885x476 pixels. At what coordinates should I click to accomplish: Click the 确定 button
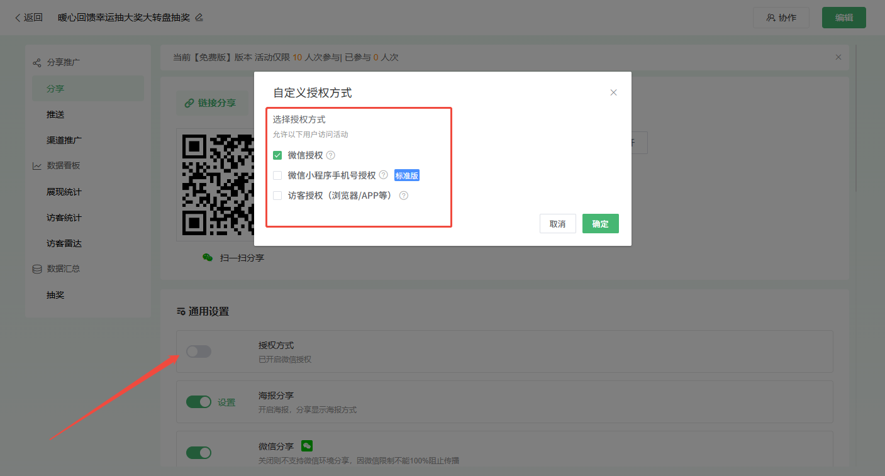(x=600, y=224)
